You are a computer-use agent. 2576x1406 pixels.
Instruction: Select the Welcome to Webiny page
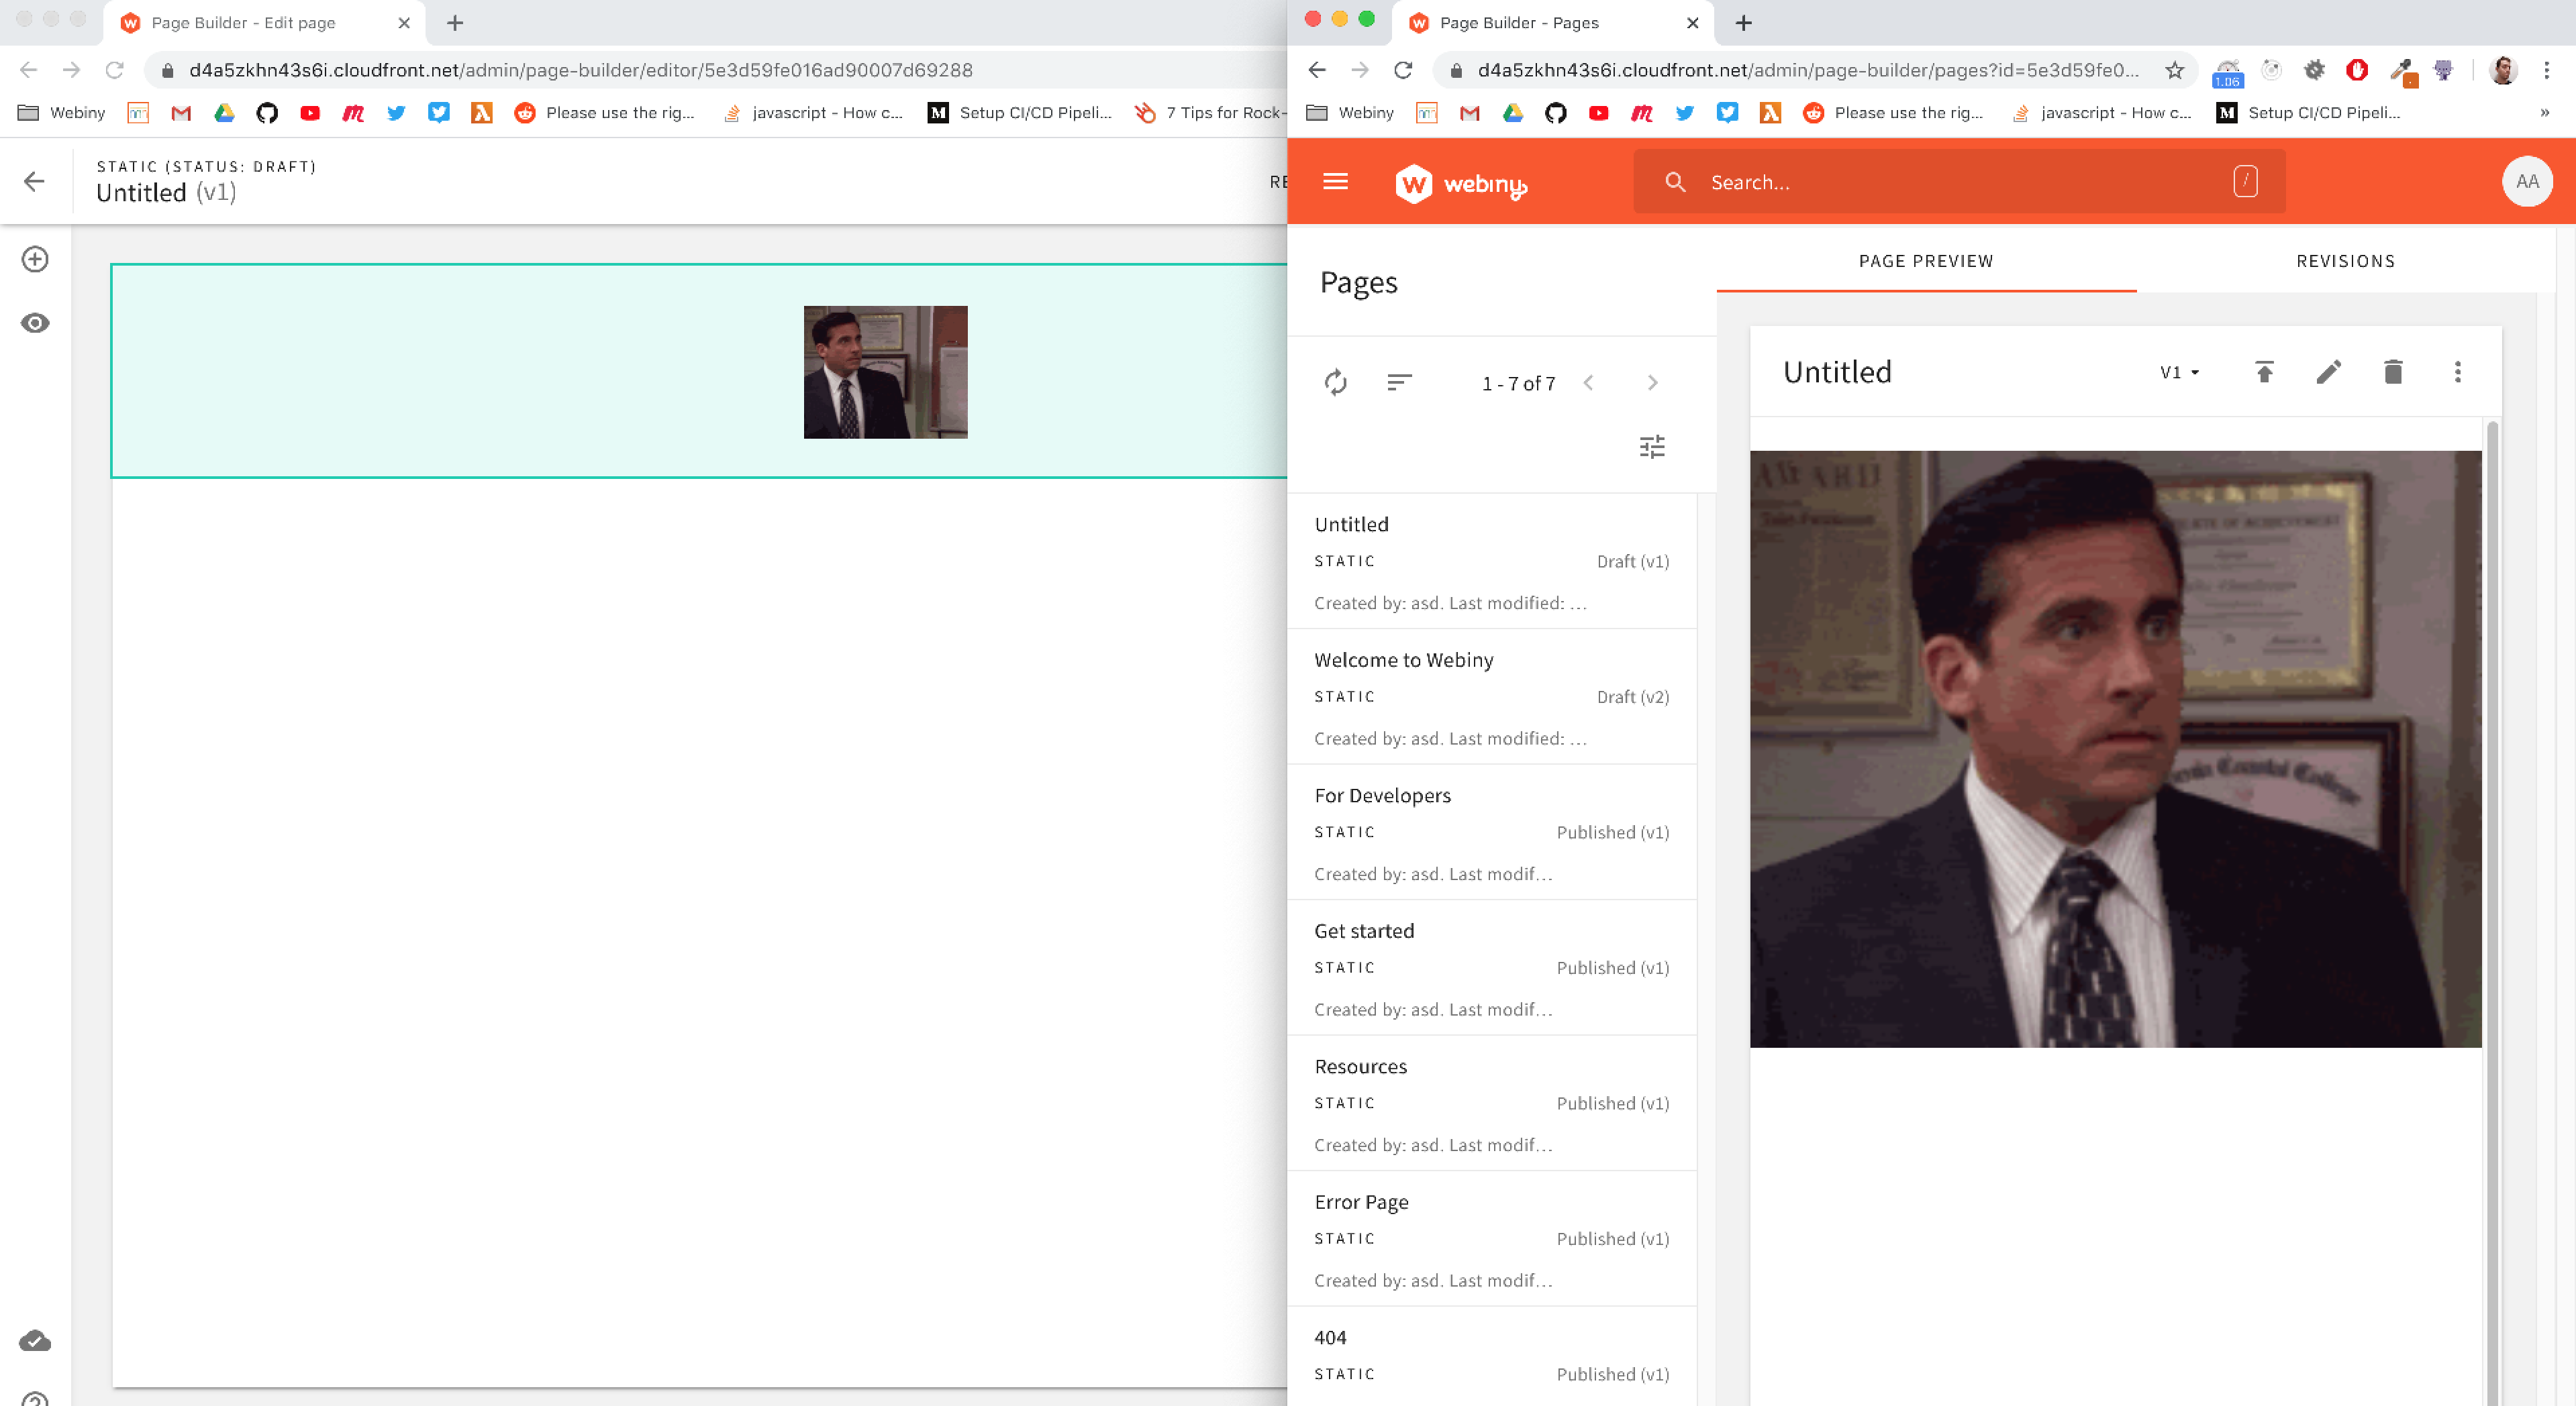[x=1491, y=696]
